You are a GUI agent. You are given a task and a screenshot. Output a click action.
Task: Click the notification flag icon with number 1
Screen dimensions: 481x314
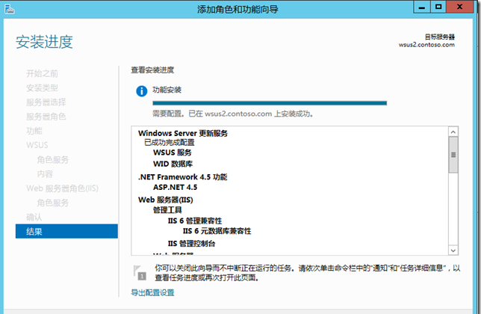coord(140,273)
